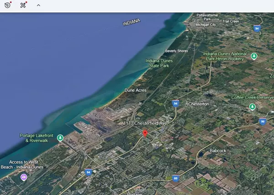274x195 pixels.
Task: Click the red pin at 1170 Chesterfield Ave
Action: pyautogui.click(x=145, y=133)
